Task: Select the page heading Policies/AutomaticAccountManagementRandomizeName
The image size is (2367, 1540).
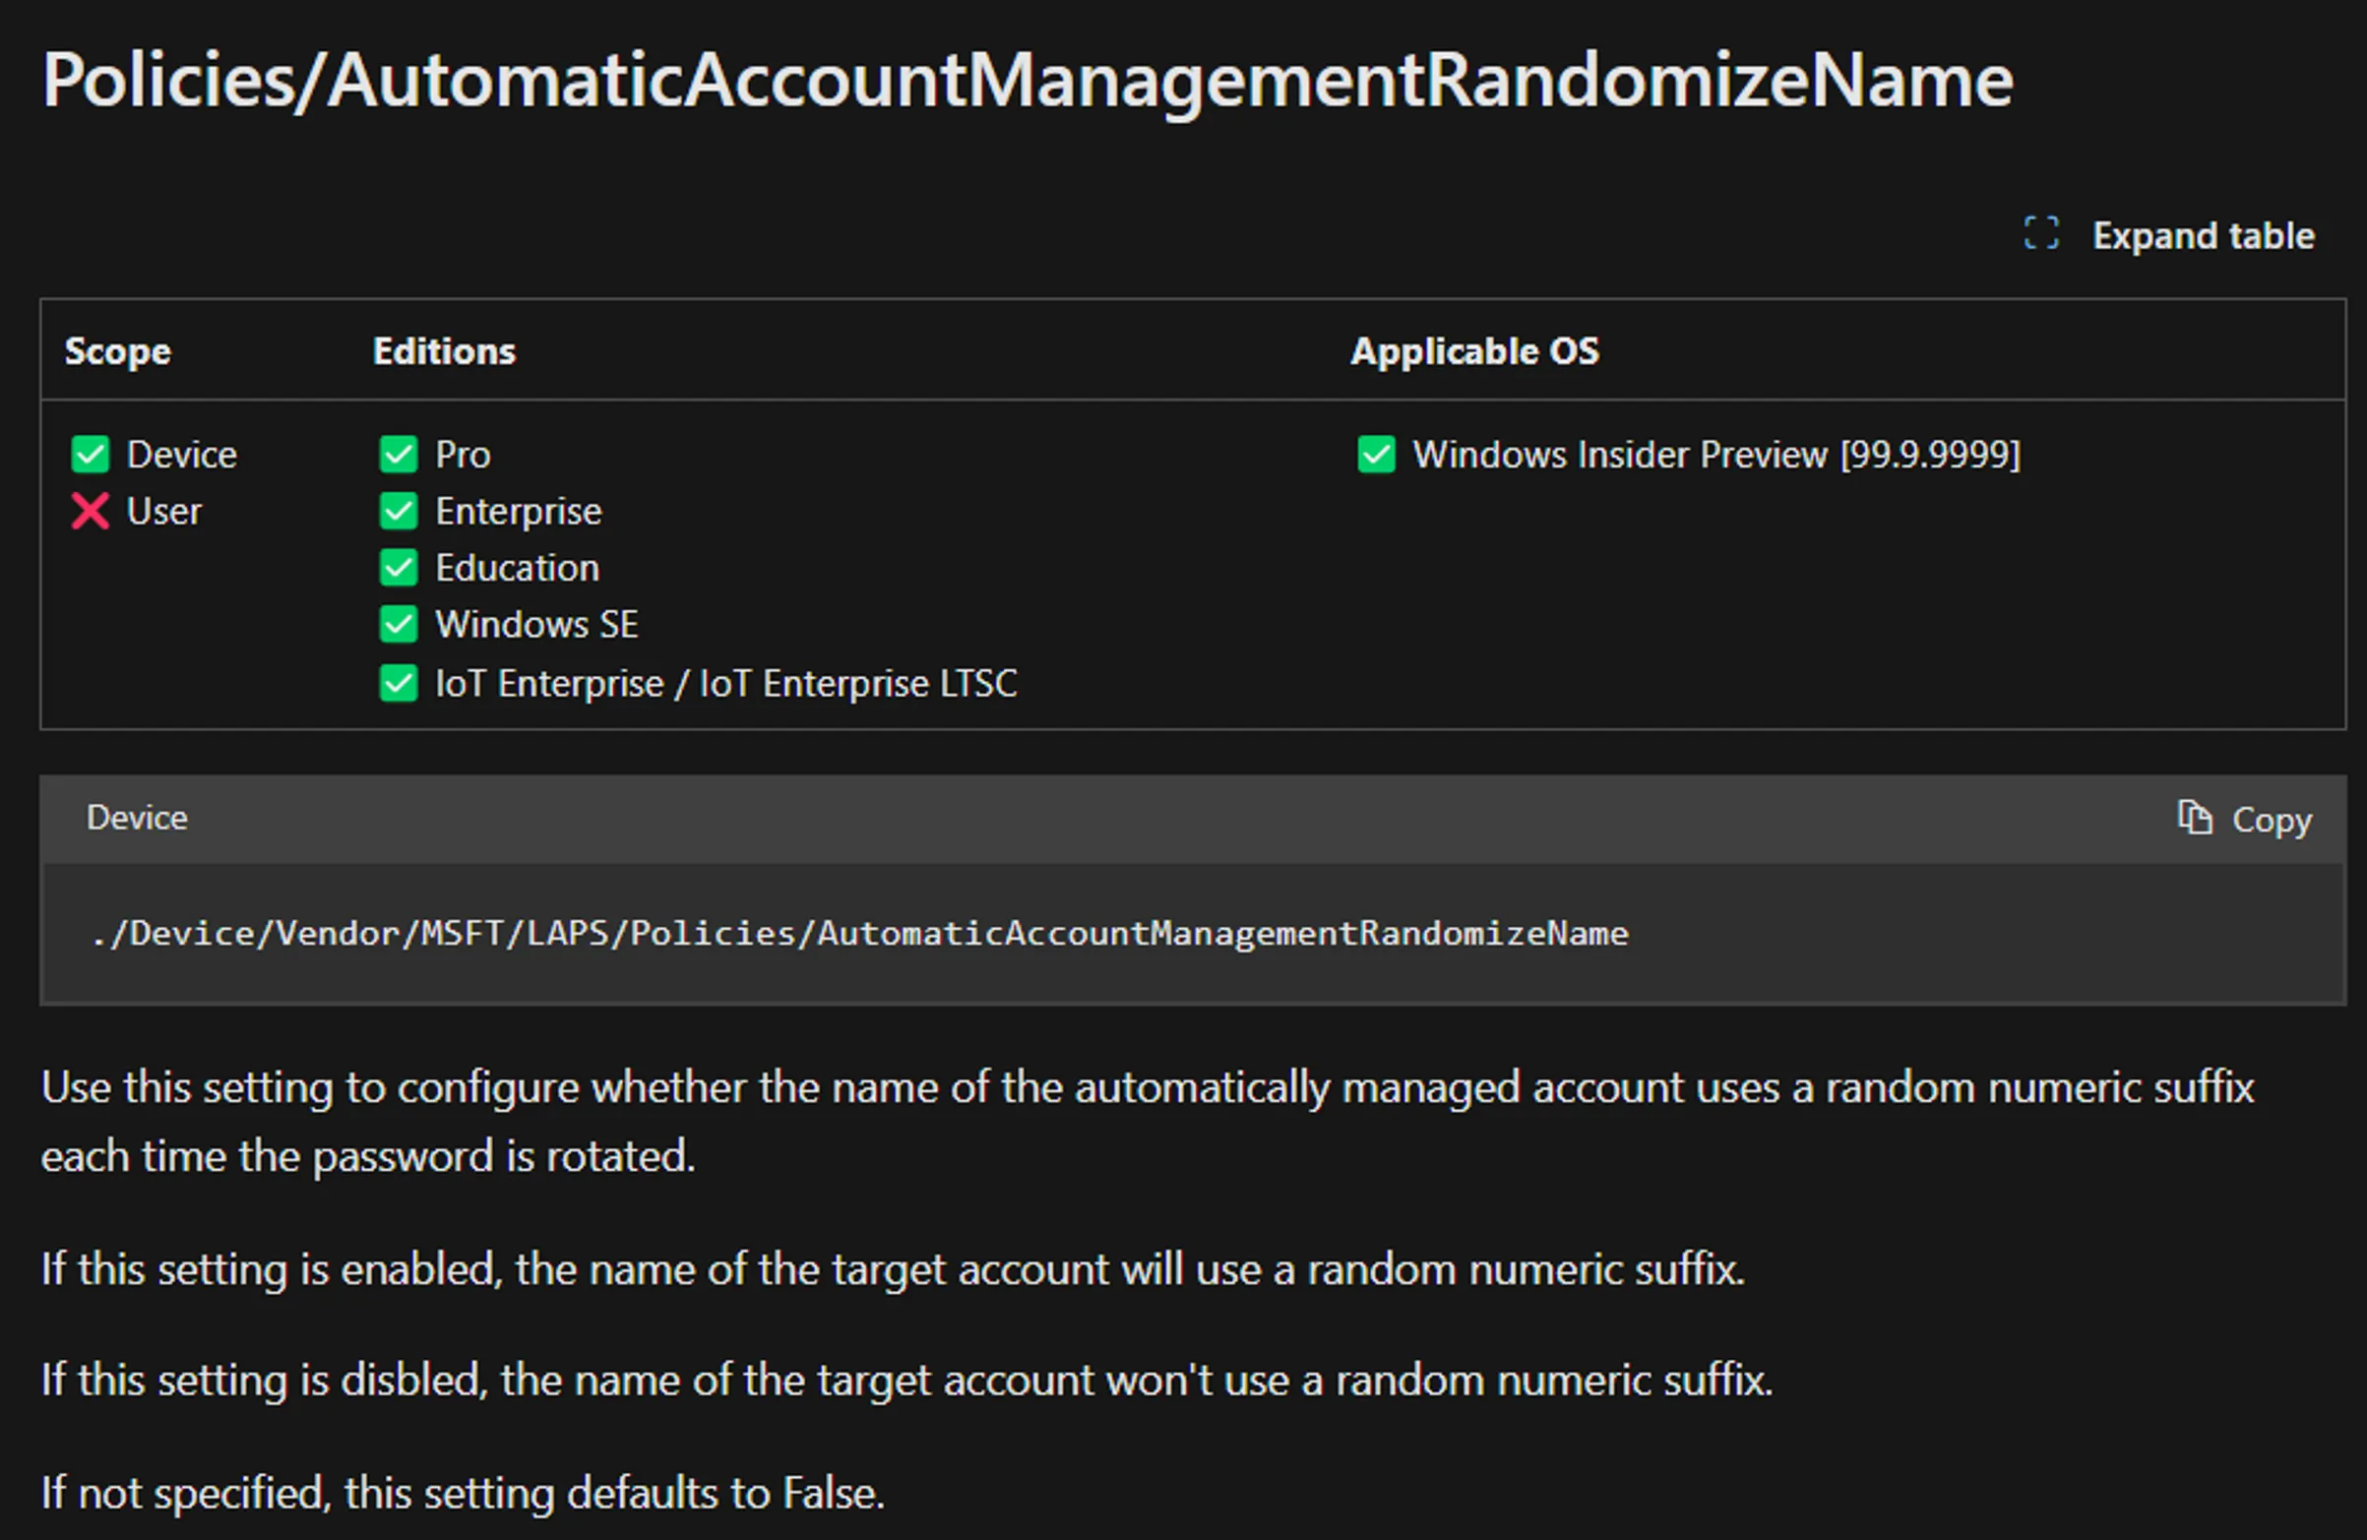Action: coord(1028,81)
